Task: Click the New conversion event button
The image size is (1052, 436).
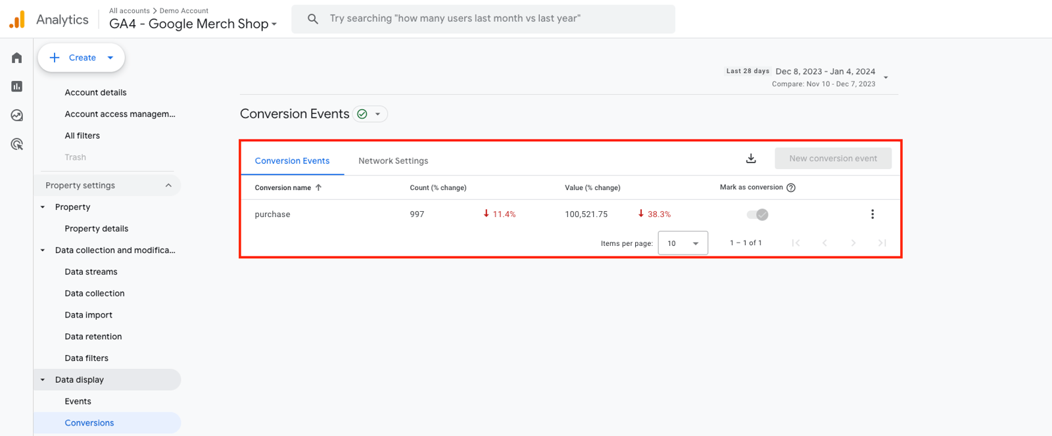Action: click(833, 158)
